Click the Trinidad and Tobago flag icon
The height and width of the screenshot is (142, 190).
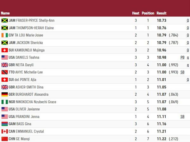click(x=4, y=72)
